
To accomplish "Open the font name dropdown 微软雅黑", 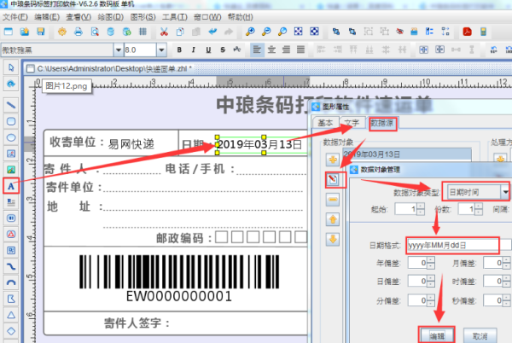I will [116, 49].
